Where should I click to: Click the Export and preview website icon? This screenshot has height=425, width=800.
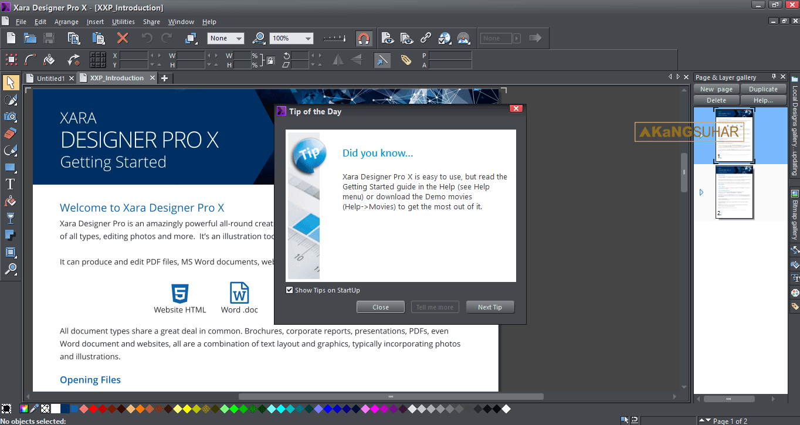tap(445, 38)
